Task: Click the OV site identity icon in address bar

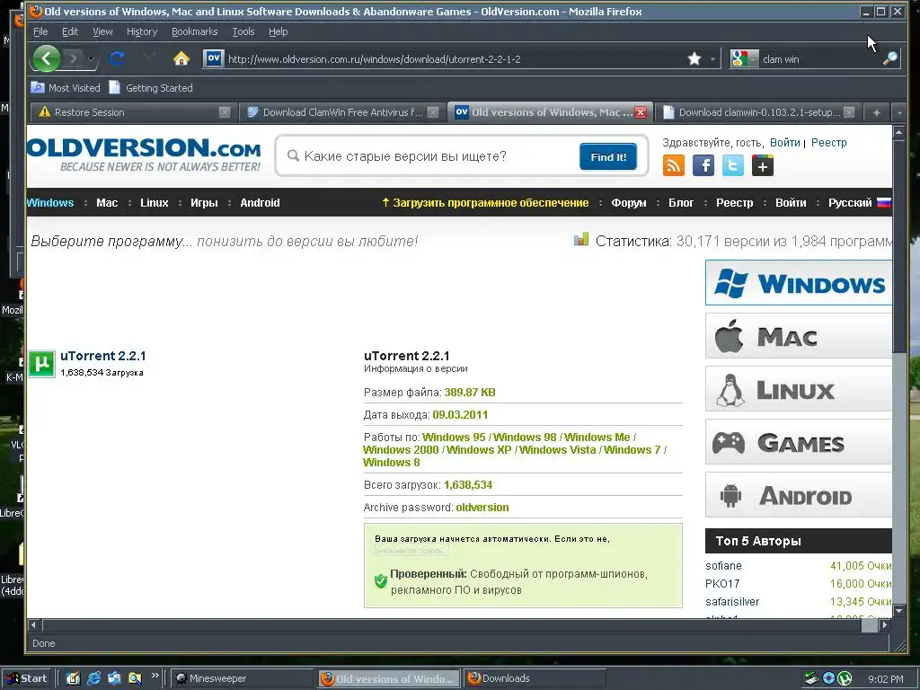Action: click(214, 58)
